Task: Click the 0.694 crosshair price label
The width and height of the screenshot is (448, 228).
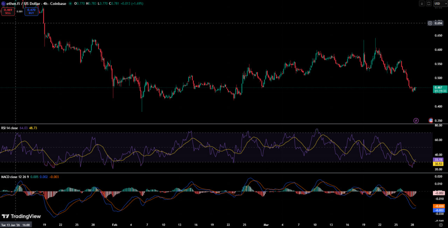Action: [439, 23]
